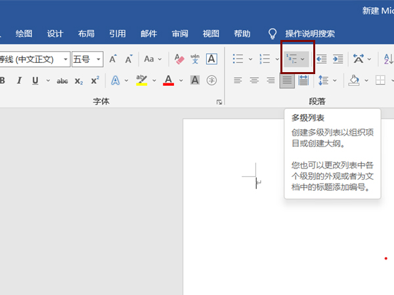Switch to the 审阅 tab
Image resolution: width=394 pixels, height=295 pixels.
point(181,33)
